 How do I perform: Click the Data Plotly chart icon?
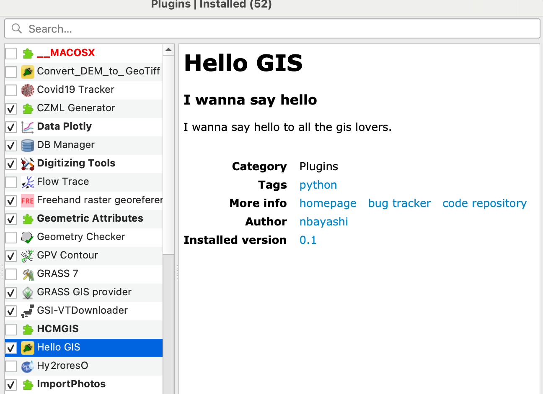pyautogui.click(x=27, y=126)
